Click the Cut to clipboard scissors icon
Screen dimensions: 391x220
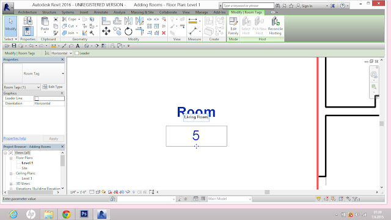[56, 19]
